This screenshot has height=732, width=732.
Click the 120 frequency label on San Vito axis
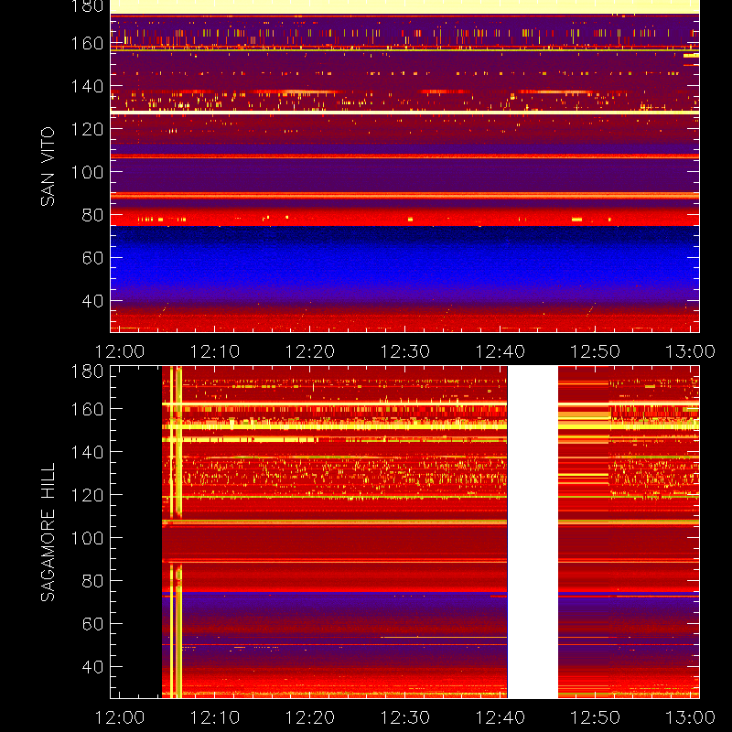(x=87, y=129)
